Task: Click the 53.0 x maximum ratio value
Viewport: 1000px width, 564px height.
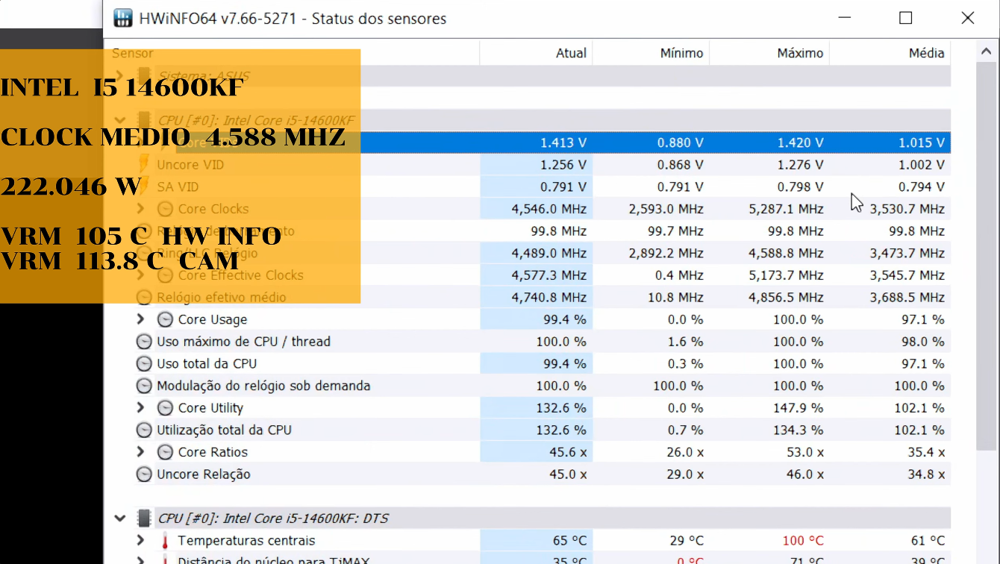Action: pyautogui.click(x=804, y=452)
